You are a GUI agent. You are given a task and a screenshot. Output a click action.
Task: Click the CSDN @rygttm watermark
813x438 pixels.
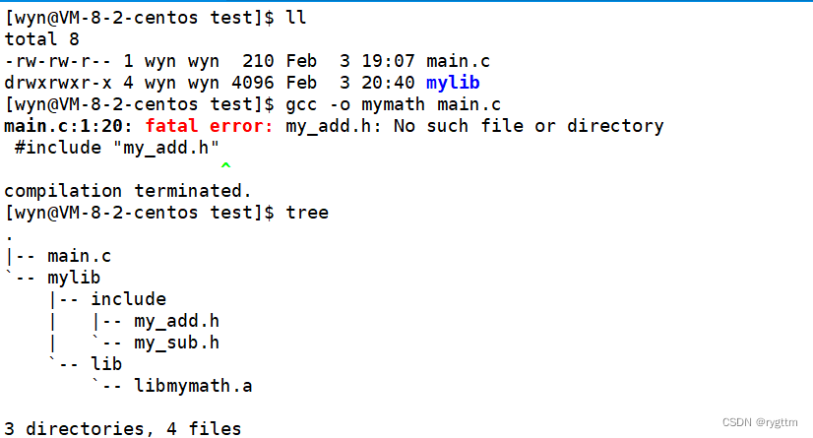point(760,422)
